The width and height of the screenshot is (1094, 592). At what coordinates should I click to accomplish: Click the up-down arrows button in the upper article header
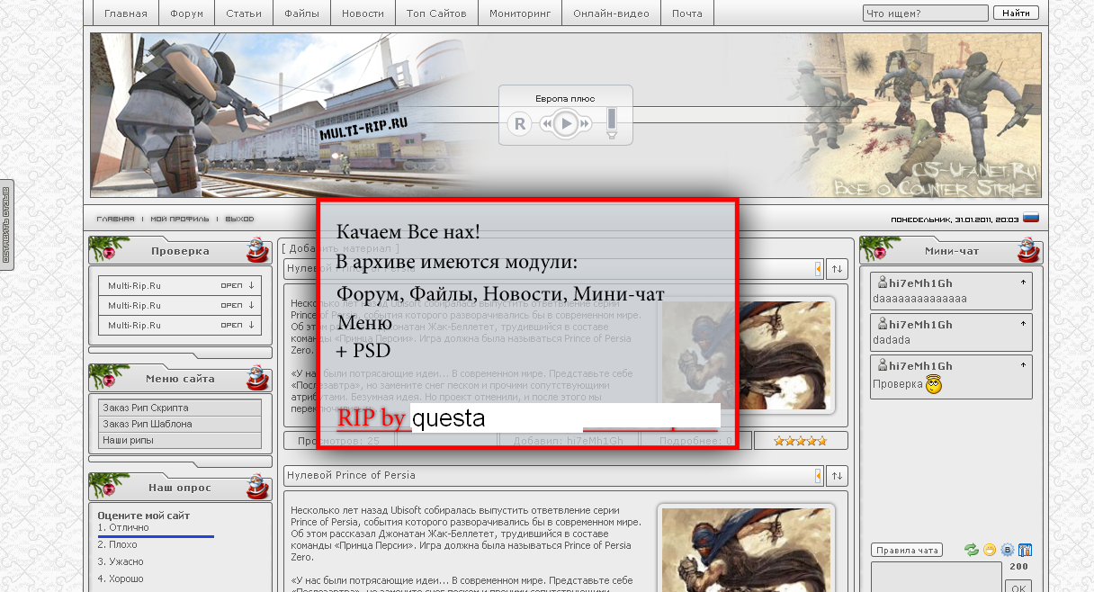[837, 268]
